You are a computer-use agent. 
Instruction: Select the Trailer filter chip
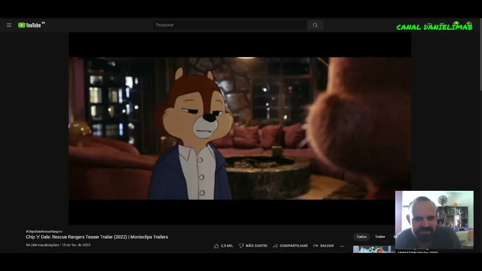(380, 237)
